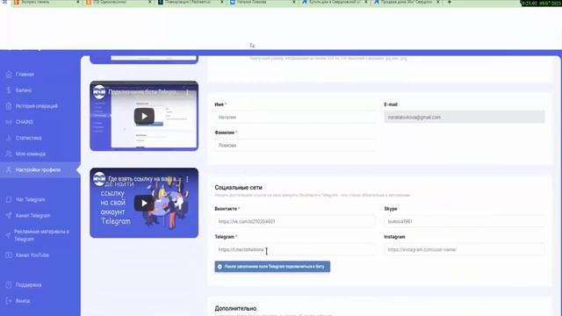
Task: Click the paper plane icon beside Канал Telegram
Action: [9, 215]
